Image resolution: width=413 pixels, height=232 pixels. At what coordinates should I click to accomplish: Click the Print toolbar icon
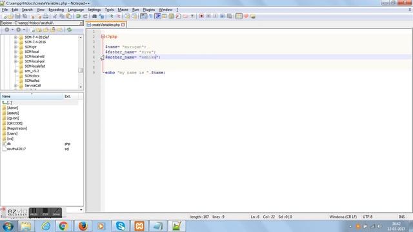[46, 16]
